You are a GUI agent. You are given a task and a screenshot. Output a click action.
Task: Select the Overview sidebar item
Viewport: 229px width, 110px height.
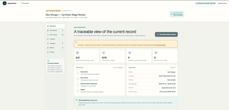click(55, 26)
